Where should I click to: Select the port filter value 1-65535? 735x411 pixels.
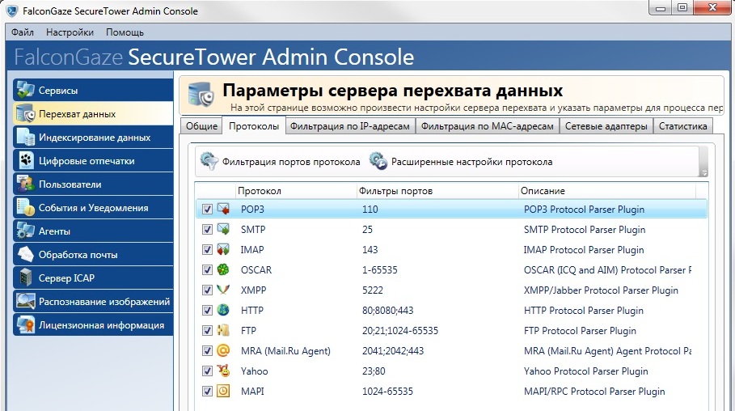pos(380,269)
